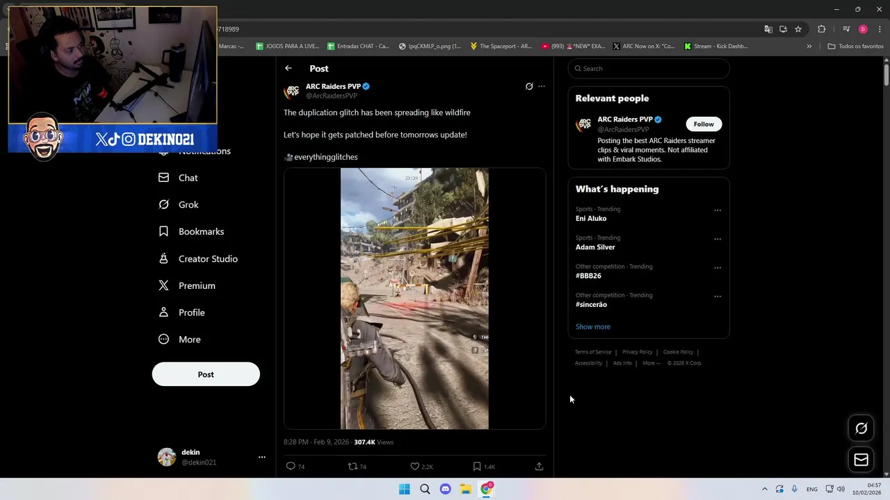890x500 pixels.
Task: Click the reply comment icon
Action: click(291, 467)
